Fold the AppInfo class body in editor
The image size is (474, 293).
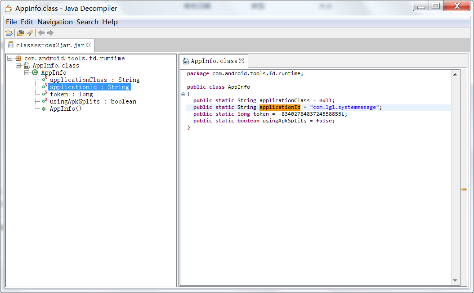pos(183,94)
